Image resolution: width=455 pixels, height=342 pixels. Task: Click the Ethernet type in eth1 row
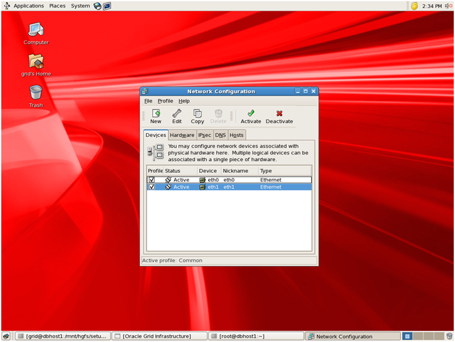click(x=271, y=187)
